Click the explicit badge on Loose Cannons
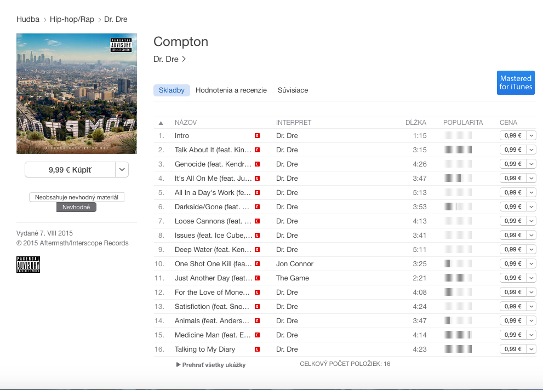This screenshot has height=390, width=543. coord(258,221)
